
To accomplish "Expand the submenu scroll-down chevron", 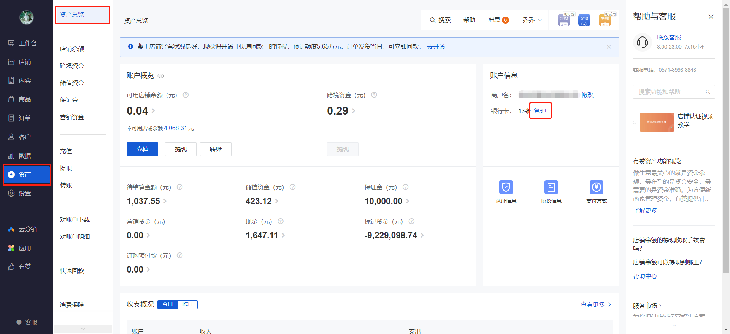I will click(83, 329).
